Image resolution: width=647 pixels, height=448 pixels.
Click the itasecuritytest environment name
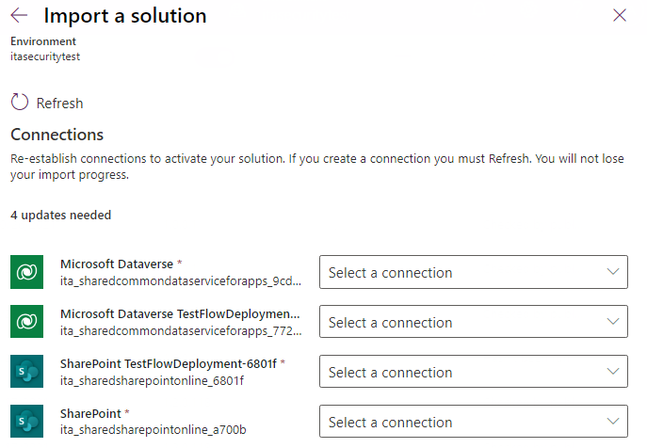47,56
